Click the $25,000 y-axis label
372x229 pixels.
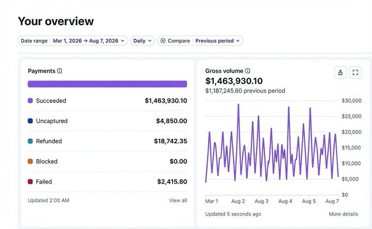click(x=352, y=116)
